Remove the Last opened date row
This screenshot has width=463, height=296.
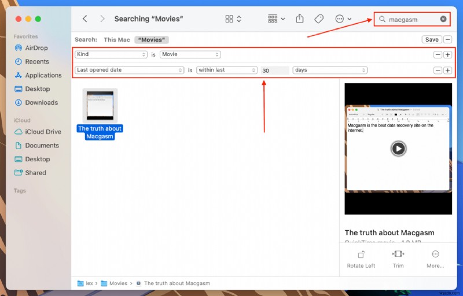coord(438,70)
